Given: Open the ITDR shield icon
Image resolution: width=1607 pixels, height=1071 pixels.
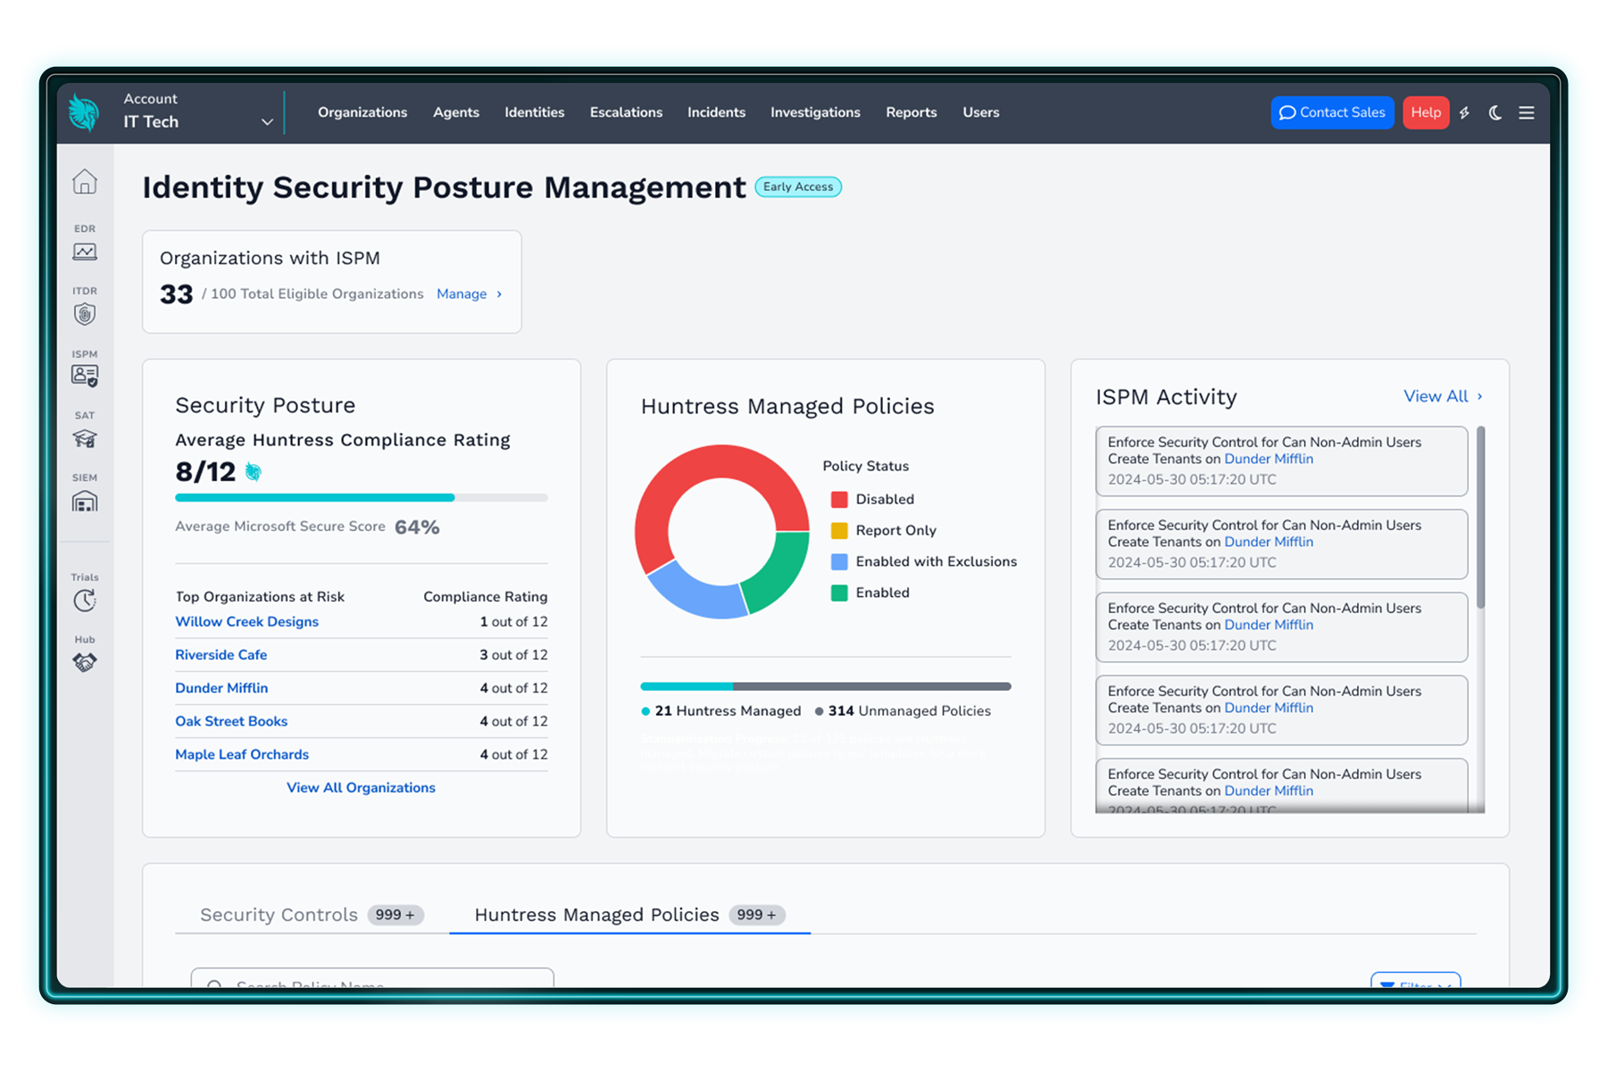Looking at the screenshot, I should click(x=85, y=313).
